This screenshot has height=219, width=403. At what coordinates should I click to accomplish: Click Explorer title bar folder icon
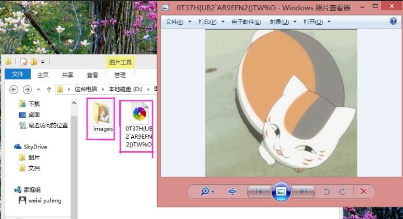point(8,61)
